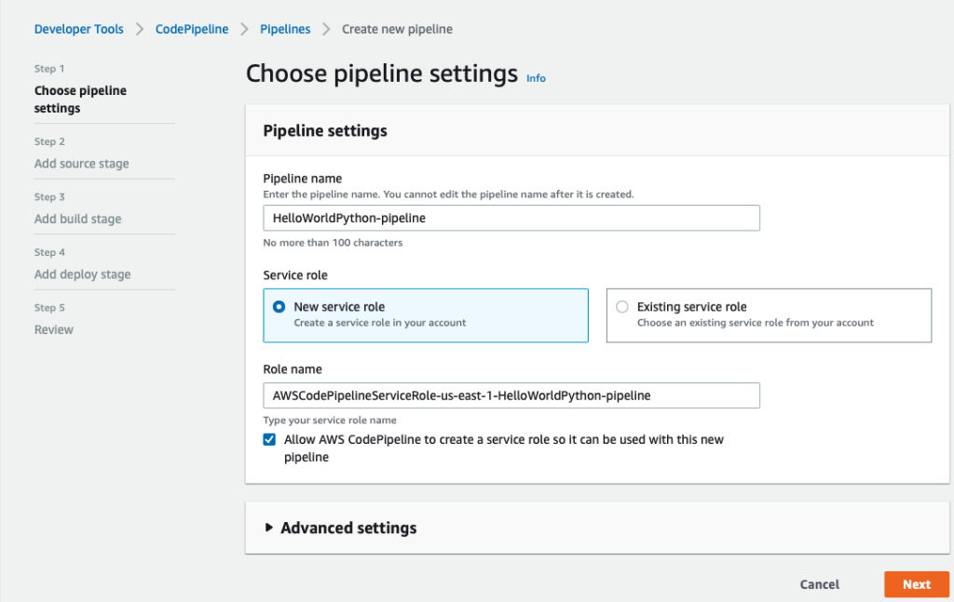Go to Step 3 Add build stage
The image size is (954, 602).
point(78,219)
